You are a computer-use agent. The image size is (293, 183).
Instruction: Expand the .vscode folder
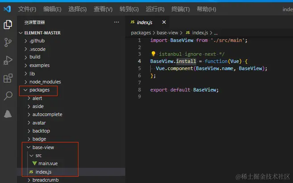26,49
